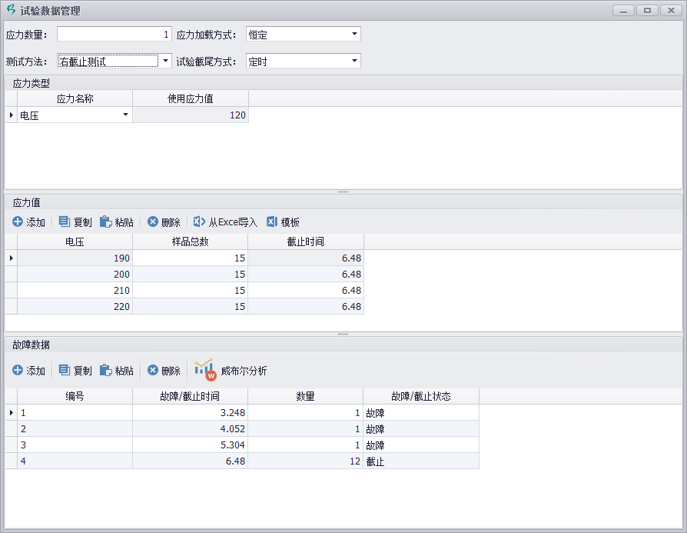Click 粘贴 paste in 应力值 toolbar

117,222
